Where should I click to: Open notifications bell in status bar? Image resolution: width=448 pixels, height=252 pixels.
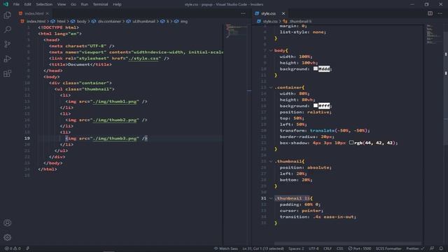[442, 248]
